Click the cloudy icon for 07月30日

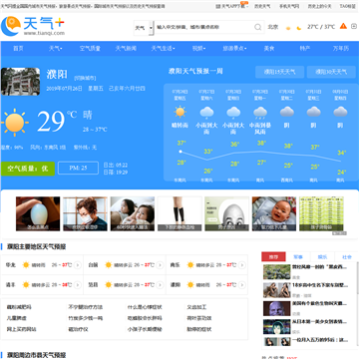click(x=287, y=112)
